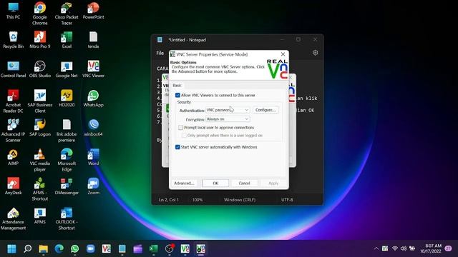
Task: Open the AFMS desktop icon without Shortcut label
Action: (40, 216)
